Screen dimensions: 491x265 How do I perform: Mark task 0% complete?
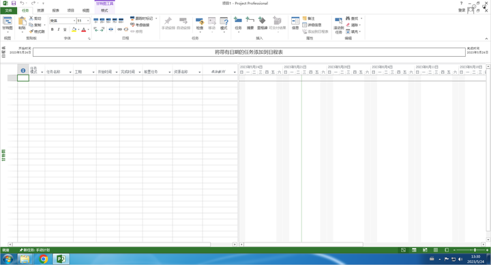pos(96,20)
